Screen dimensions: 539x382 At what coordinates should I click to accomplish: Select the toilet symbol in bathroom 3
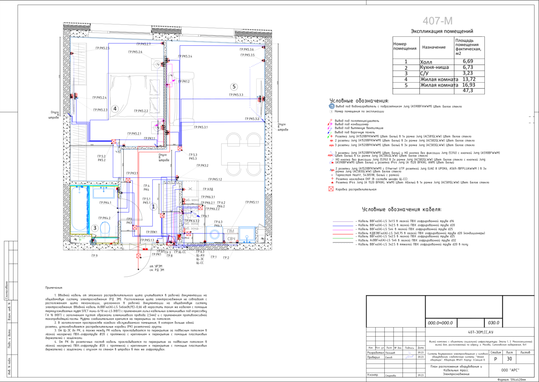click(x=105, y=229)
